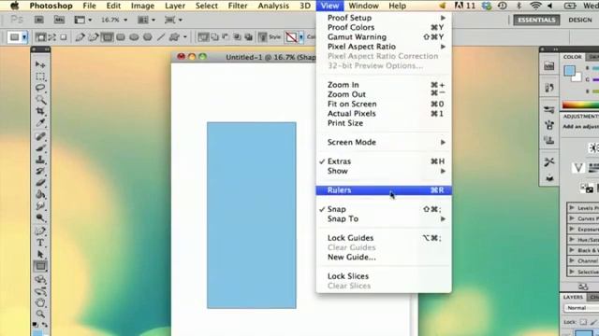The height and width of the screenshot is (336, 599).
Task: Choose Actual Pixels
Action: (384, 114)
